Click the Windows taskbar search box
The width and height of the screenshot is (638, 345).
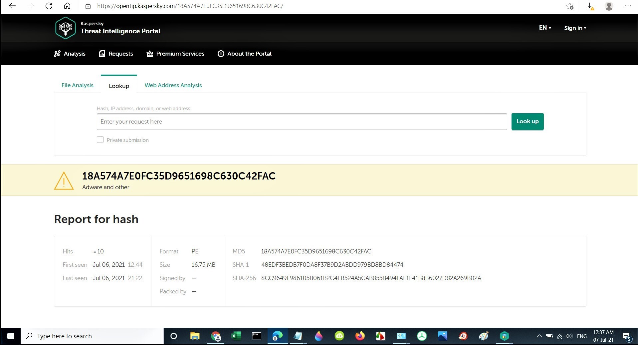coord(93,336)
